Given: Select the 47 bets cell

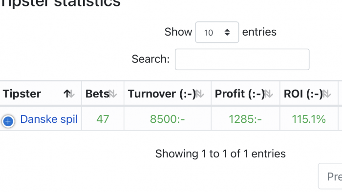Looking at the screenshot, I should 103,119.
